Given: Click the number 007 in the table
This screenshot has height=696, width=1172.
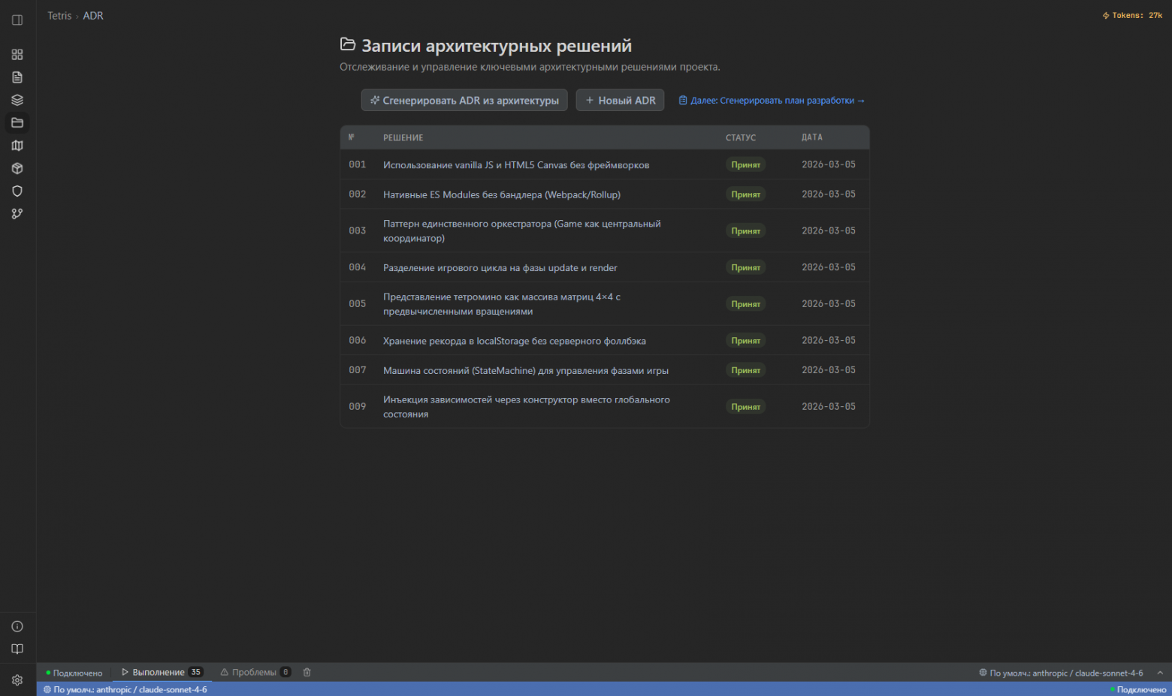Looking at the screenshot, I should click(358, 370).
